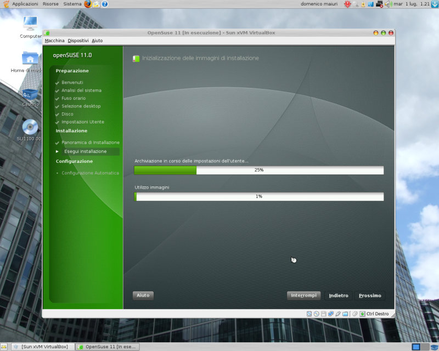Open the Cestino desktop icon
The image size is (439, 351).
click(x=30, y=93)
